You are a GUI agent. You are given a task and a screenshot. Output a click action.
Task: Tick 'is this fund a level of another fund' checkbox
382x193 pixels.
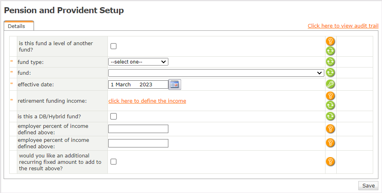(113, 46)
